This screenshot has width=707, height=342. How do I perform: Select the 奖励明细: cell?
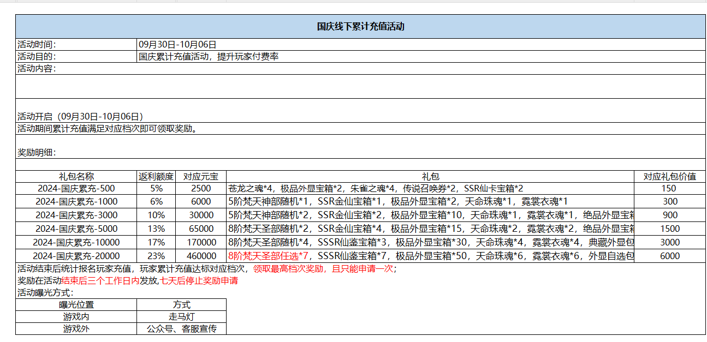click(x=360, y=147)
